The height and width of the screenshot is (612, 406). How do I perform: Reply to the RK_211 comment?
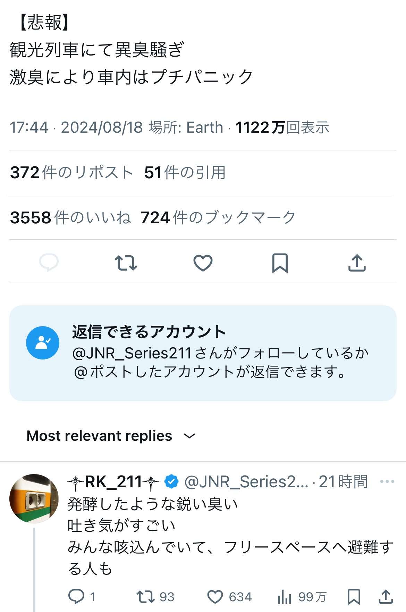click(x=76, y=597)
